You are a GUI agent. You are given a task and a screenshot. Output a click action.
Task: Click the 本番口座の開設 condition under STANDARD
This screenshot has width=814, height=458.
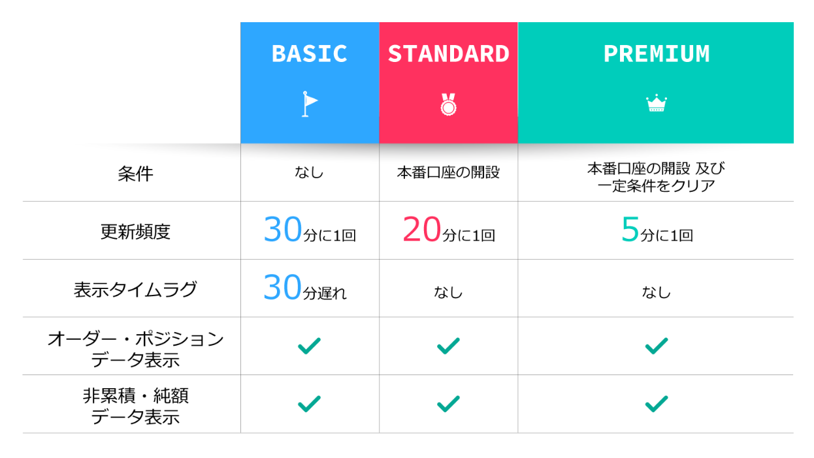click(x=448, y=173)
